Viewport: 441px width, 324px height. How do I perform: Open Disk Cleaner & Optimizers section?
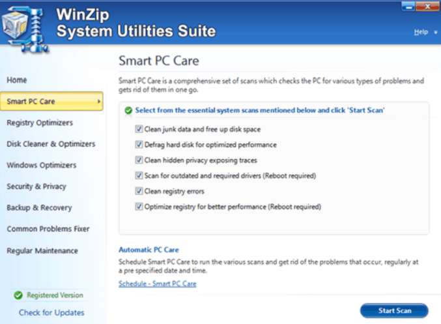51,144
